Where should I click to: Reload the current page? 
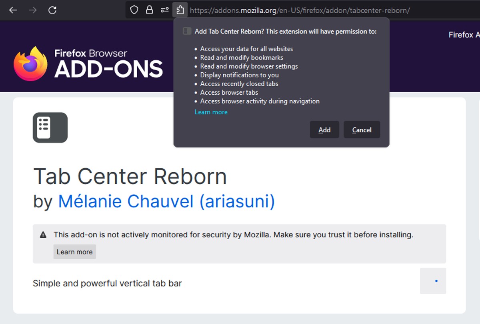point(52,10)
